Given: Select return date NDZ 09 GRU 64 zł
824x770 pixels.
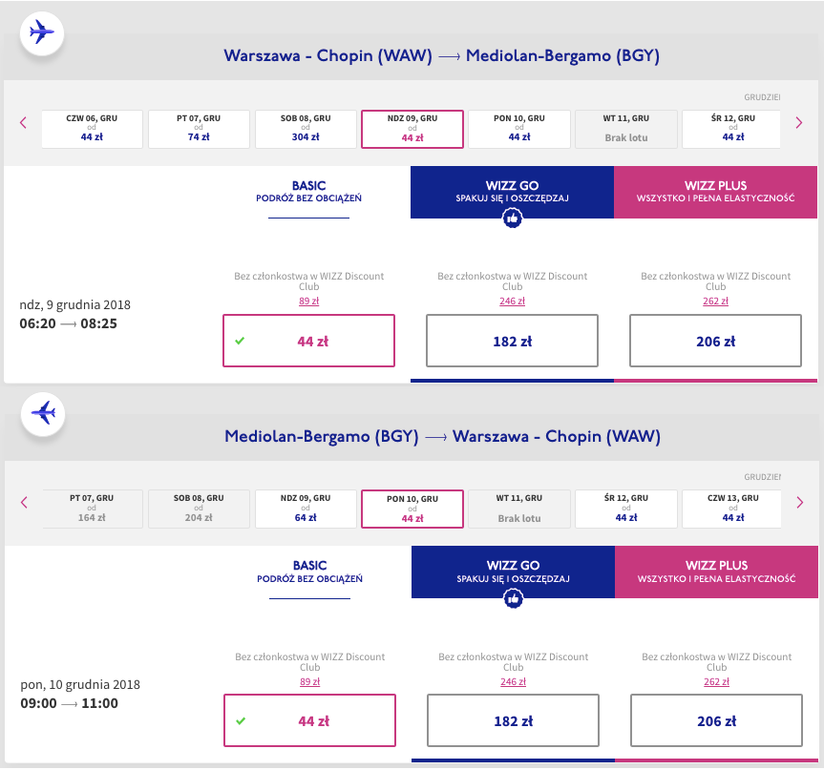Looking at the screenshot, I should click(306, 509).
